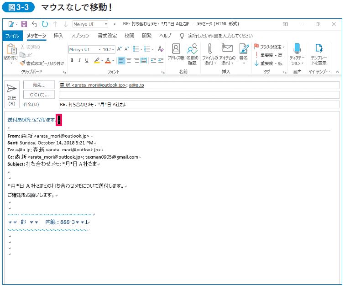Click the lightbulb tell-me icon

click(x=182, y=36)
